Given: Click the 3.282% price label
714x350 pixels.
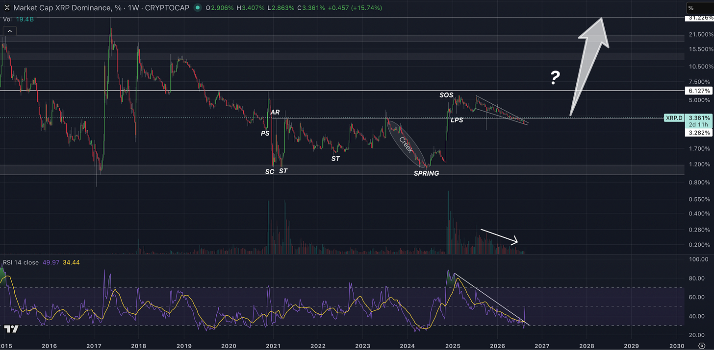Looking at the screenshot, I should (x=698, y=133).
